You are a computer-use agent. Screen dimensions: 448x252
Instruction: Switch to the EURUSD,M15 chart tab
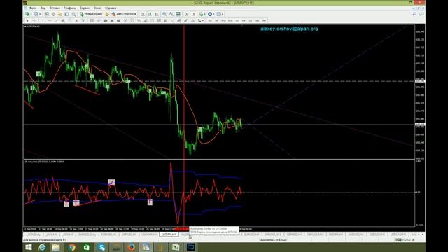pos(273,234)
